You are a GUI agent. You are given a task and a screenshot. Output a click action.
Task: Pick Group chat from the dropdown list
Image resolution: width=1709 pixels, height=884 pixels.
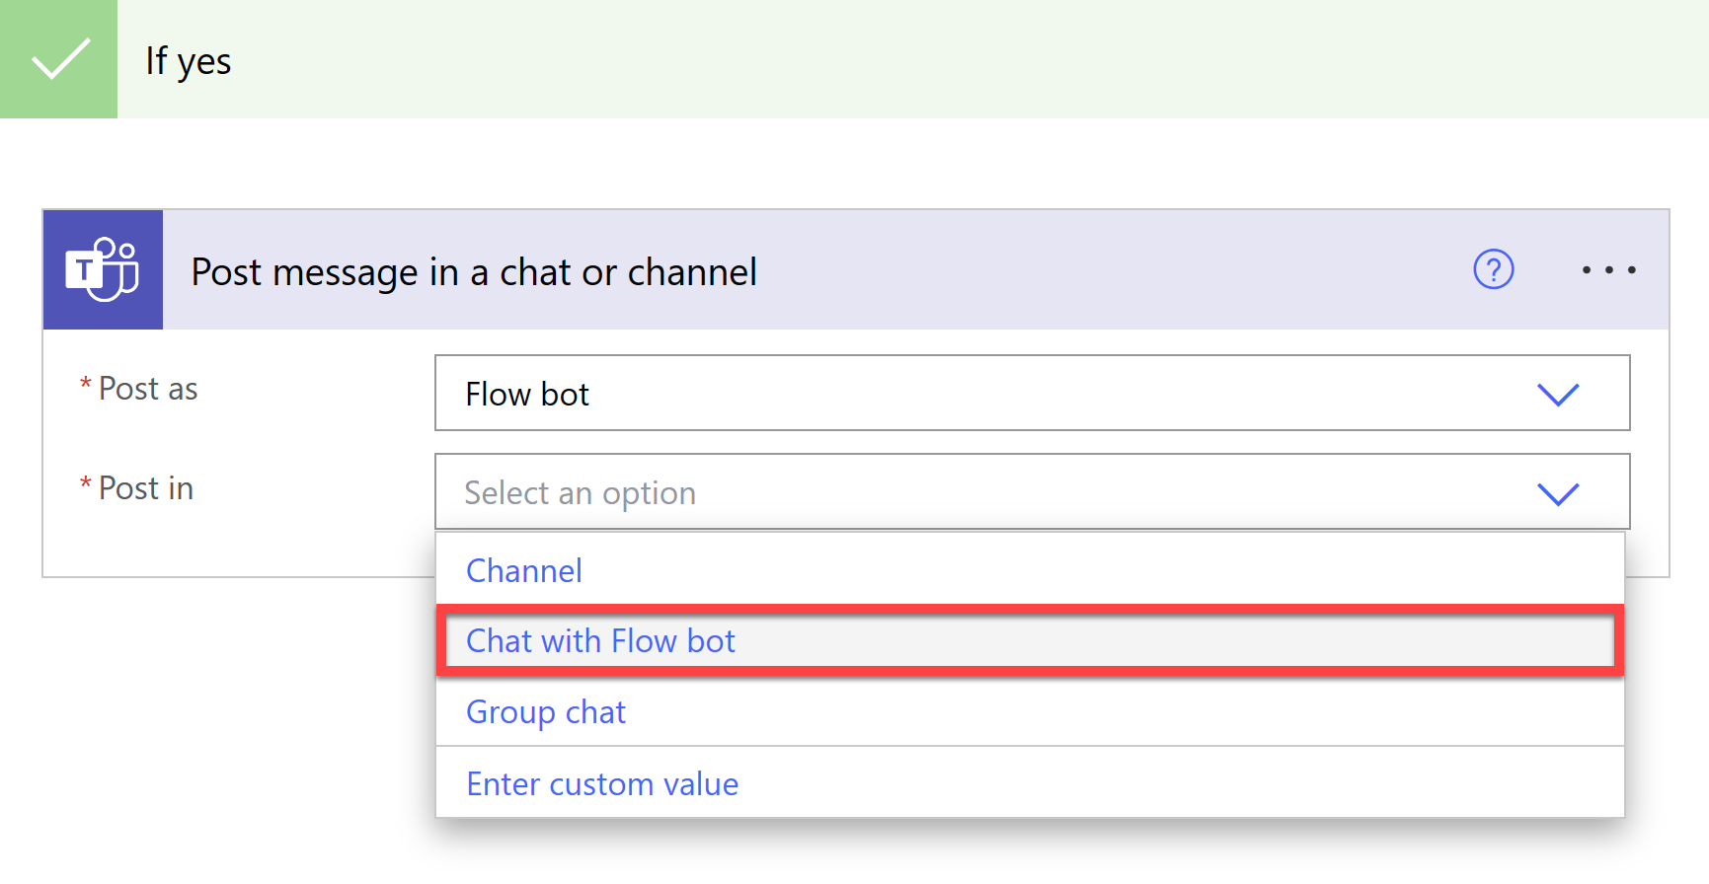1030,711
